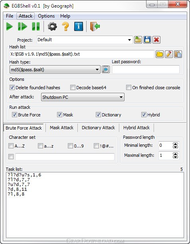Delete project with red X icon
The width and height of the screenshot is (190, 244).
156,40
